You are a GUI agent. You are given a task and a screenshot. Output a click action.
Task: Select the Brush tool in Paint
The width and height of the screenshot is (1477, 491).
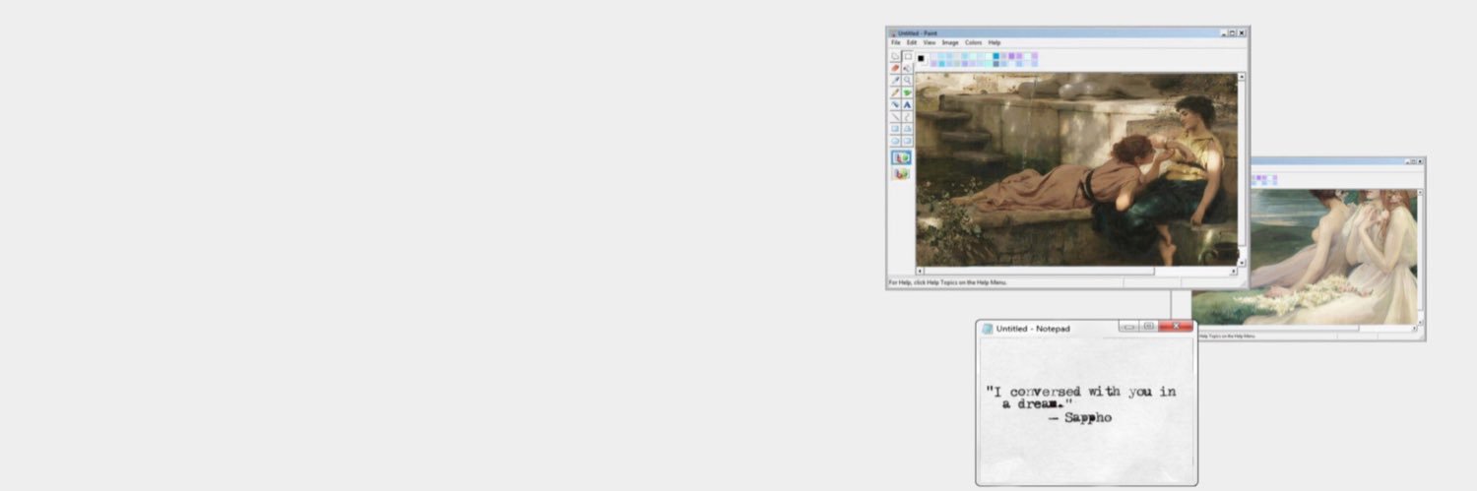tap(908, 92)
